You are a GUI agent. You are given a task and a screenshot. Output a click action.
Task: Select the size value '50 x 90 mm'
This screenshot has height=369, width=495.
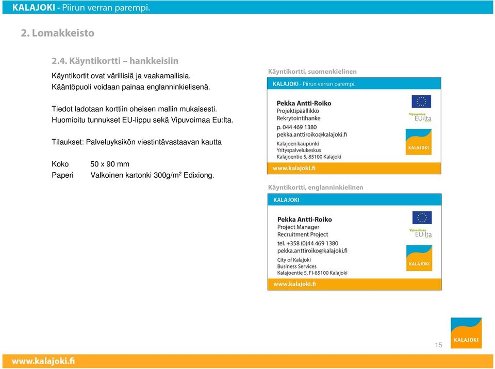point(110,164)
